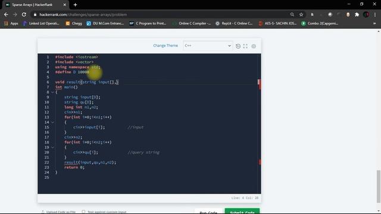
Task: Open editor settings gear
Action: coord(254,46)
